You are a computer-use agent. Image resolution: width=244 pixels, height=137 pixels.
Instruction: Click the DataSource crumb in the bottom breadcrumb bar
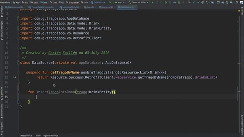click(x=26, y=135)
